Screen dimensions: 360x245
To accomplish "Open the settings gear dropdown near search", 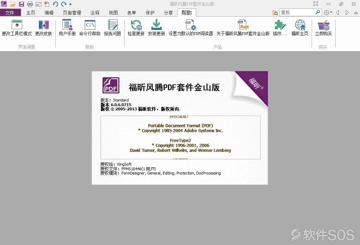I will click(x=328, y=13).
